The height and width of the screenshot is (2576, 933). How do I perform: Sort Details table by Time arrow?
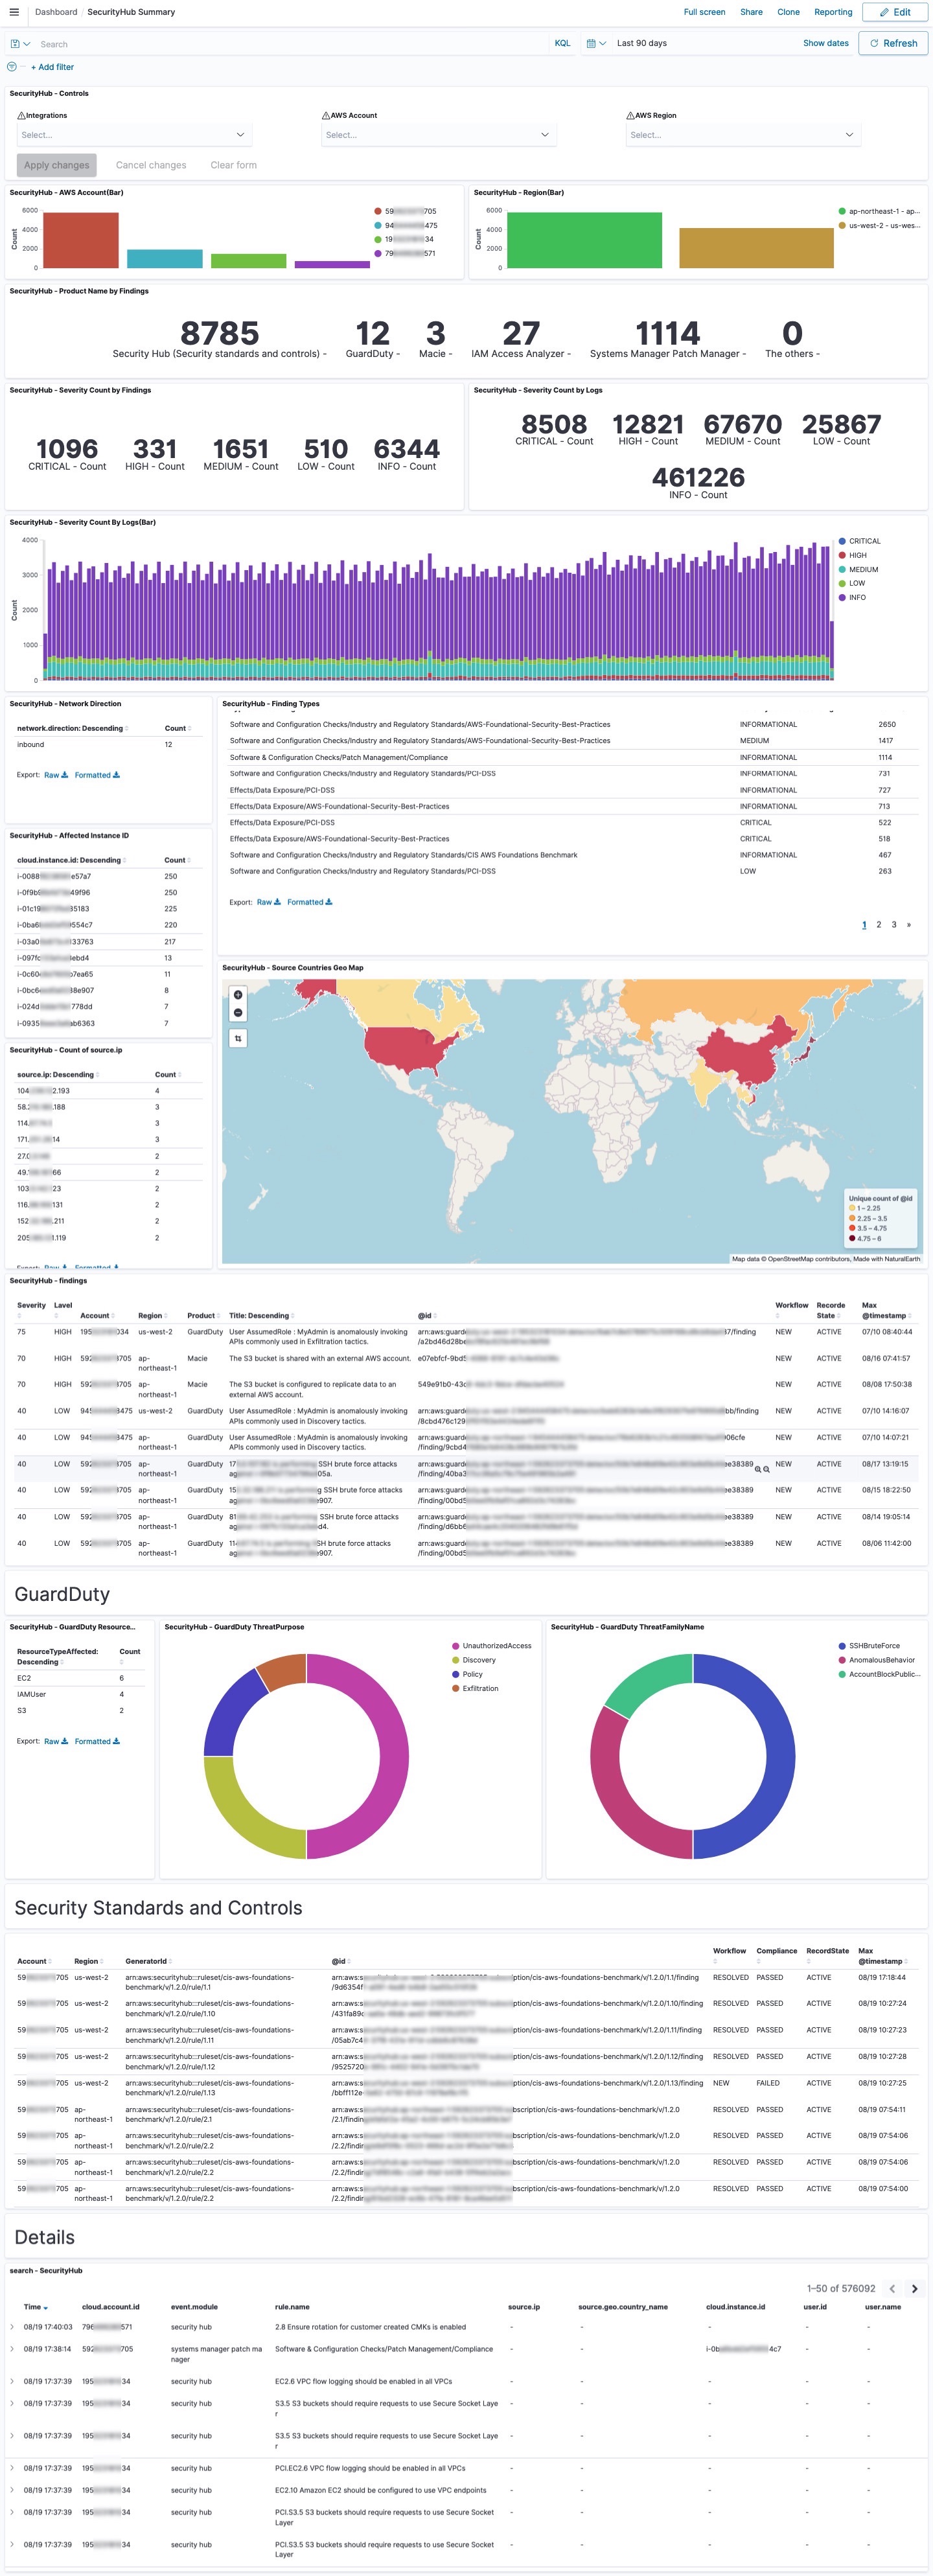[45, 2308]
